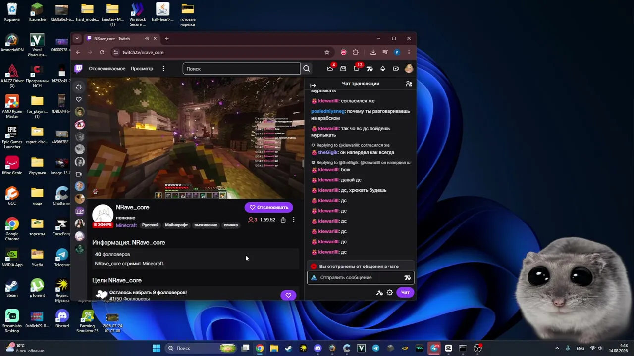Open the Chrome tab search dropdown
The image size is (634, 356).
coord(77,38)
